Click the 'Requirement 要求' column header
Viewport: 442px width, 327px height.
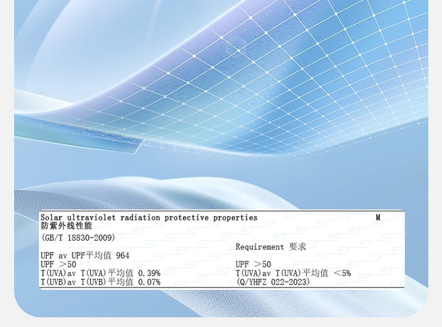coord(271,247)
